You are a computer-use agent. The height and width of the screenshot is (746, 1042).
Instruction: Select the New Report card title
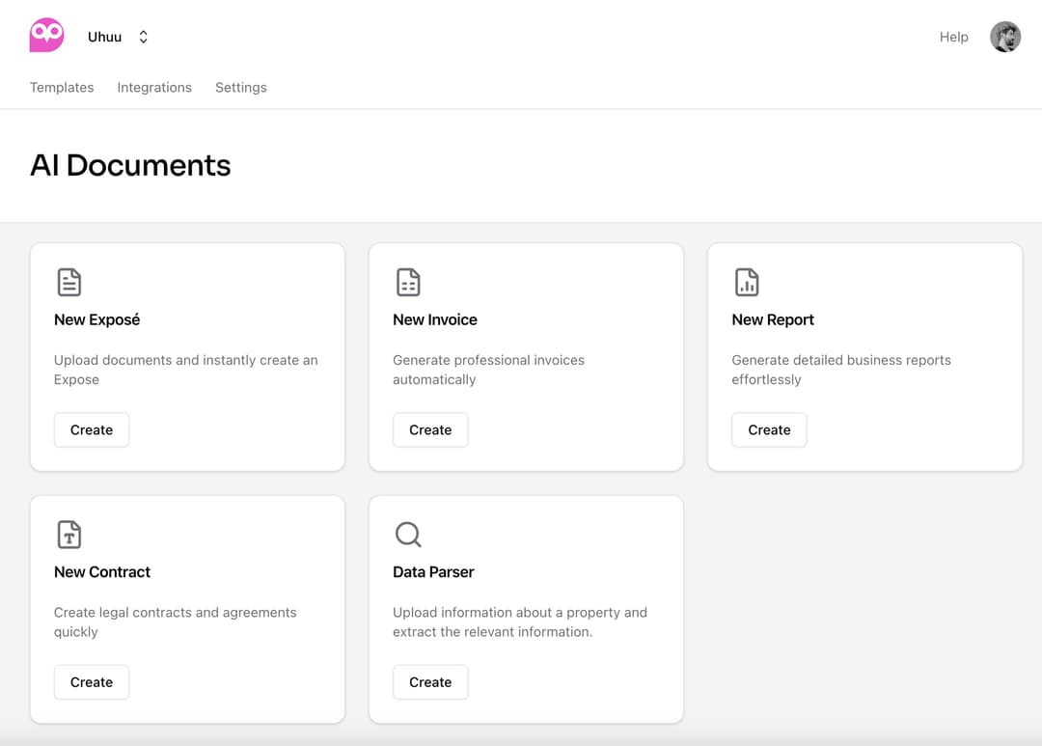773,319
